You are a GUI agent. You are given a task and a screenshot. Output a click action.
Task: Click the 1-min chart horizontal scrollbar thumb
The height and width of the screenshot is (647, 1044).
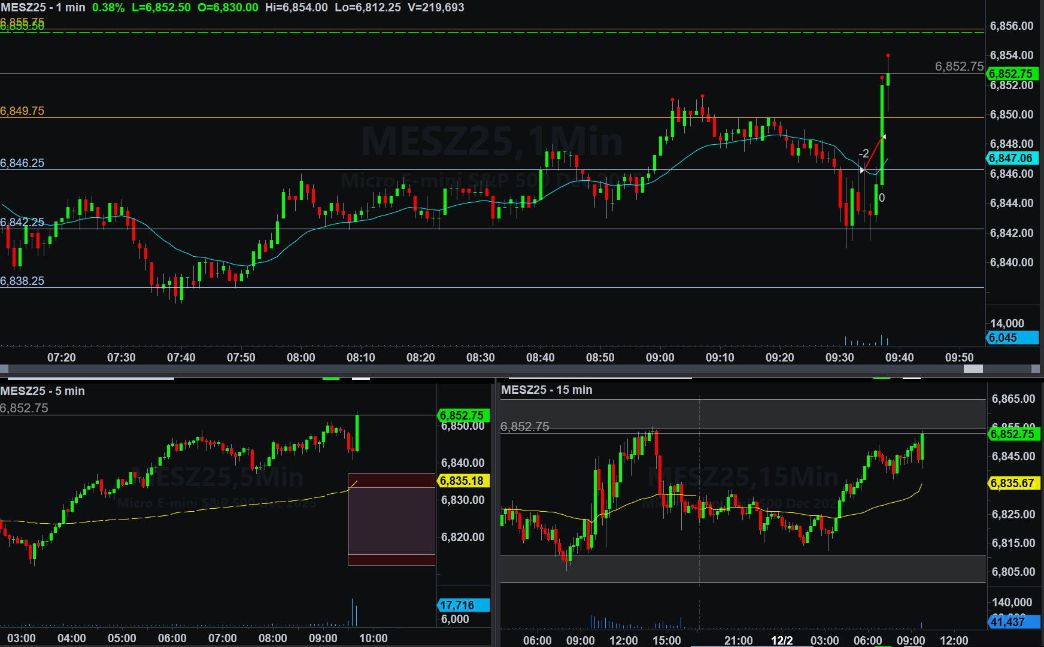click(973, 369)
